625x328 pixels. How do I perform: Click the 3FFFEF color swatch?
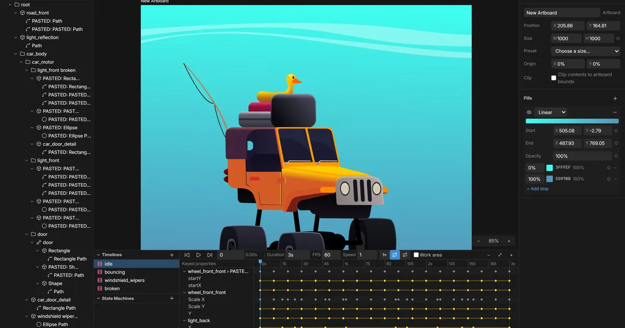(x=549, y=168)
